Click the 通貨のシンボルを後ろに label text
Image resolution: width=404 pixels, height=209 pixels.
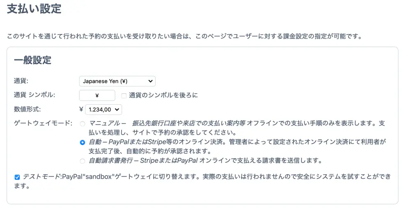163,95
